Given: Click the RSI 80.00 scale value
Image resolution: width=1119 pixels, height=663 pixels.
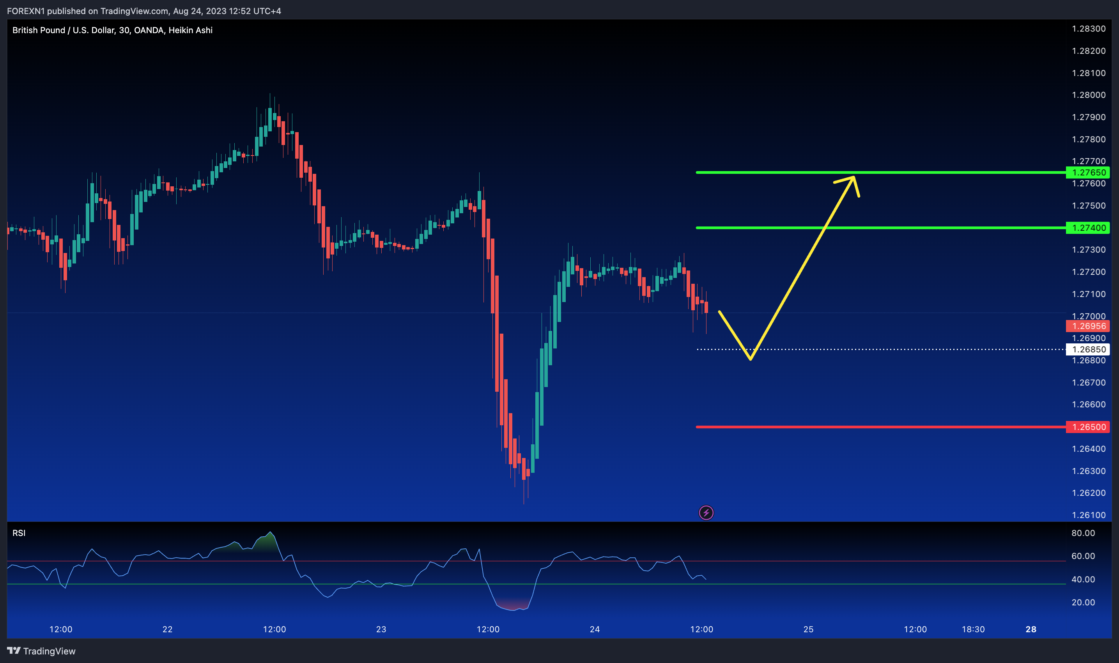Looking at the screenshot, I should (1083, 533).
